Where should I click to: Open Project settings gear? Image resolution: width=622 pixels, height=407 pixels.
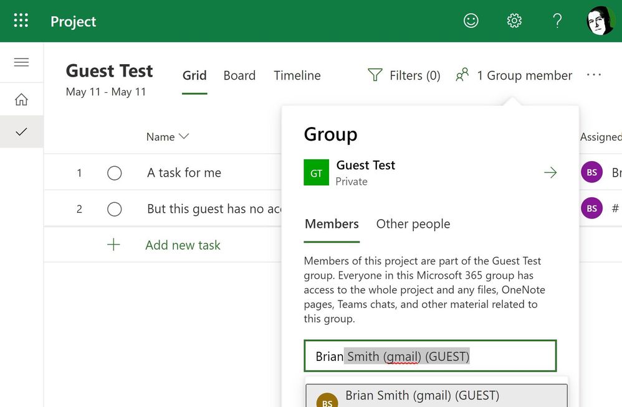514,20
